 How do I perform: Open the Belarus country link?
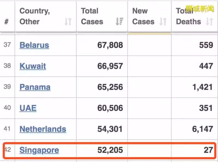(34, 45)
